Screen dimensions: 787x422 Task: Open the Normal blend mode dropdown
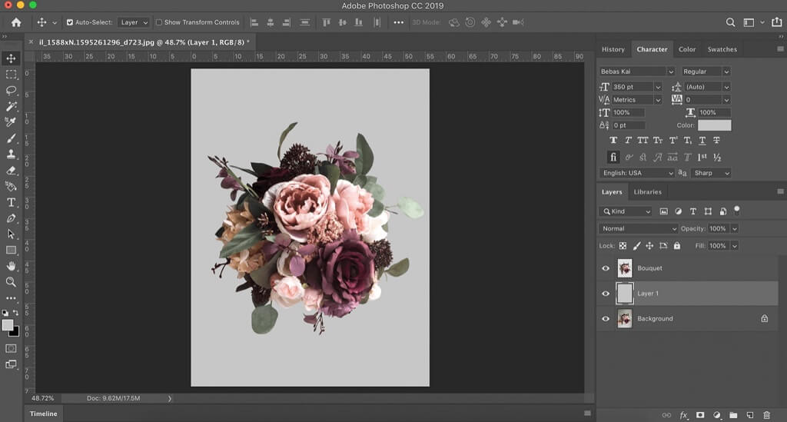tap(638, 228)
